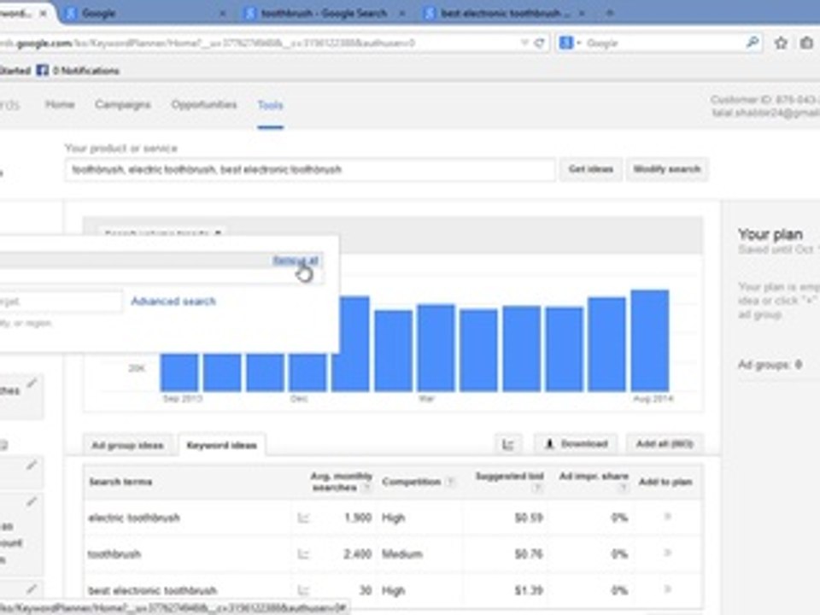Click help icon under Ad impr. share

coord(623,488)
